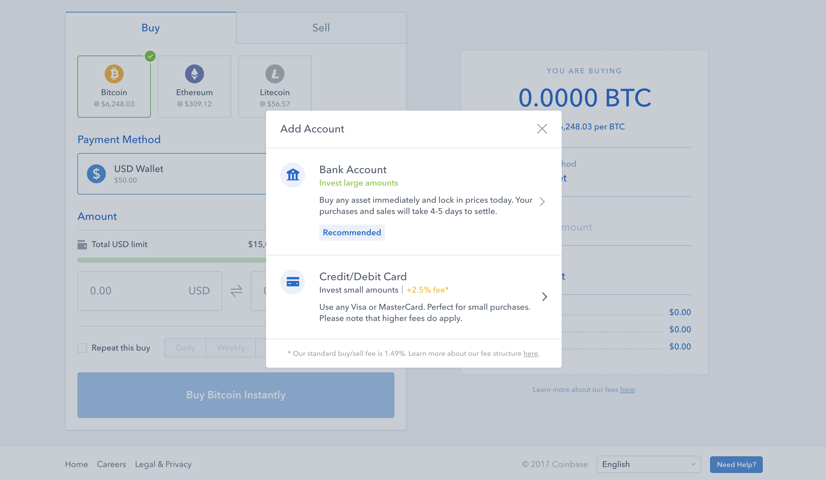Viewport: 826px width, 480px height.
Task: Click the 'Buy Bitcoin Instantly' button
Action: click(x=236, y=395)
